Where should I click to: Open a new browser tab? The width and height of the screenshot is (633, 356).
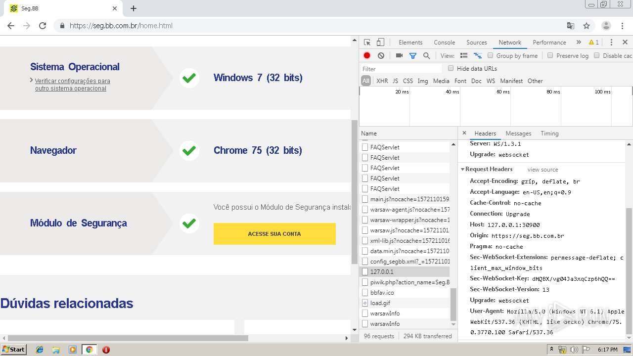[x=134, y=8]
